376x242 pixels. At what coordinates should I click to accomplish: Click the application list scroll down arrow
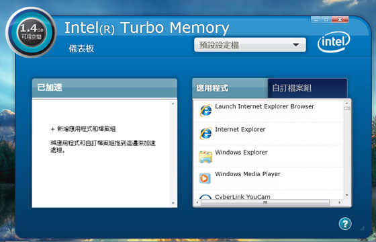point(347,196)
